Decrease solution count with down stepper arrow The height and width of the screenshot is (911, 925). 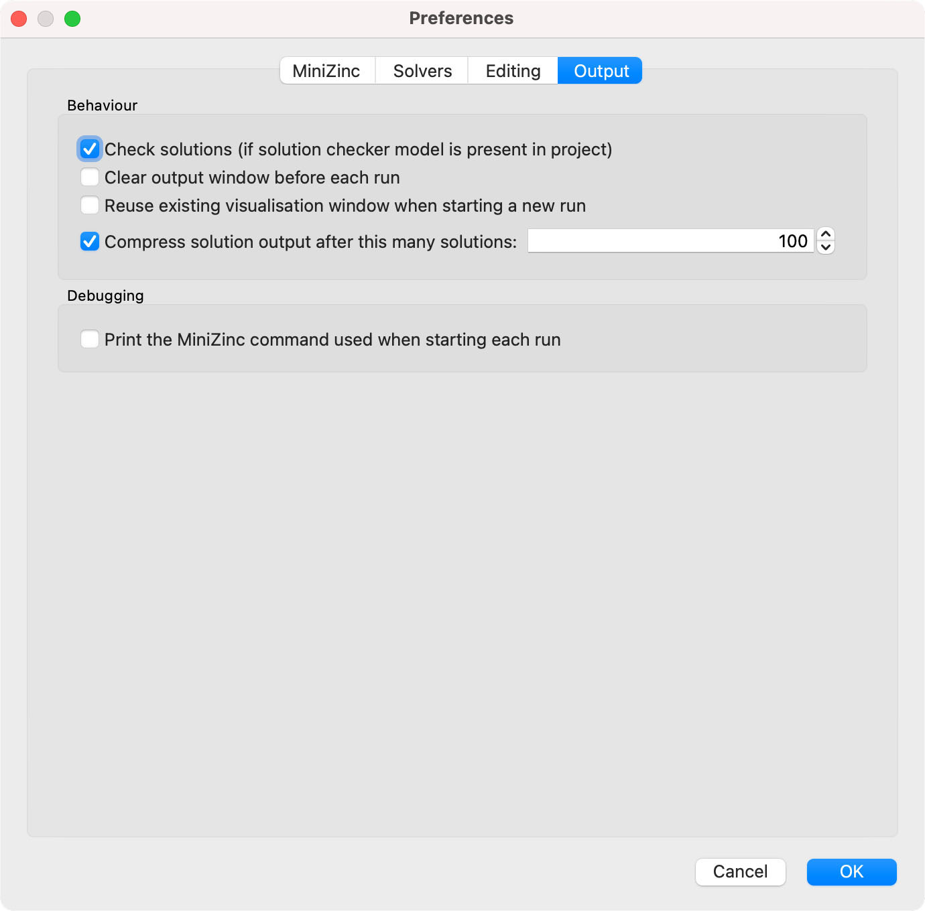click(x=826, y=248)
